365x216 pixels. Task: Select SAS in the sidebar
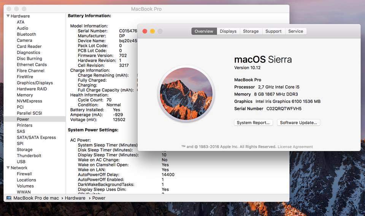pyautogui.click(x=21, y=131)
